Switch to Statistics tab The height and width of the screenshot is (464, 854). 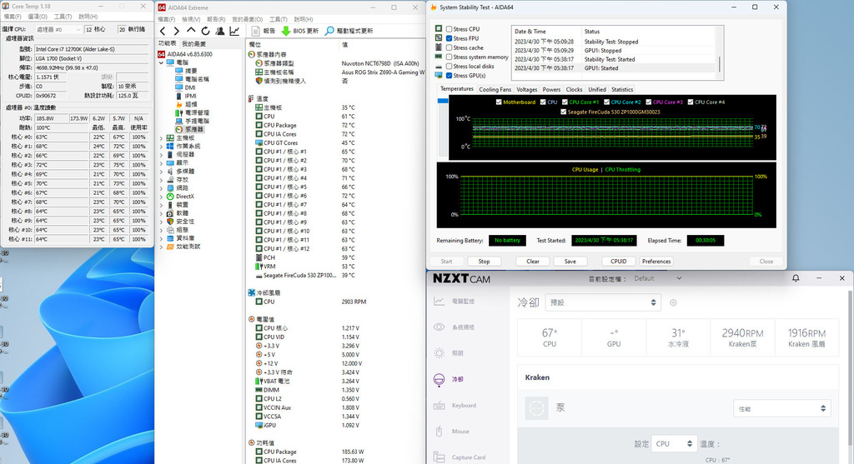point(622,89)
